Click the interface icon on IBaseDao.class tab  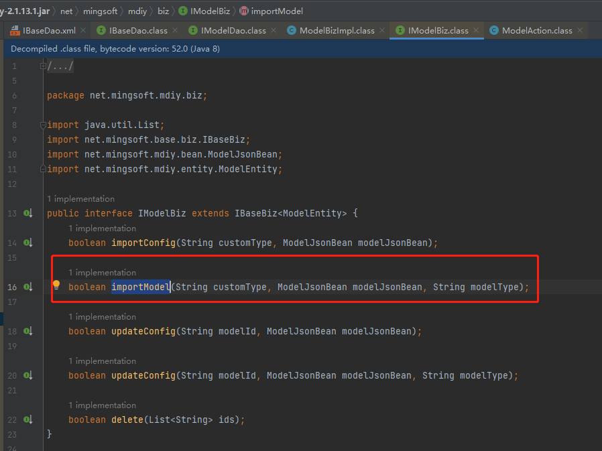click(101, 30)
